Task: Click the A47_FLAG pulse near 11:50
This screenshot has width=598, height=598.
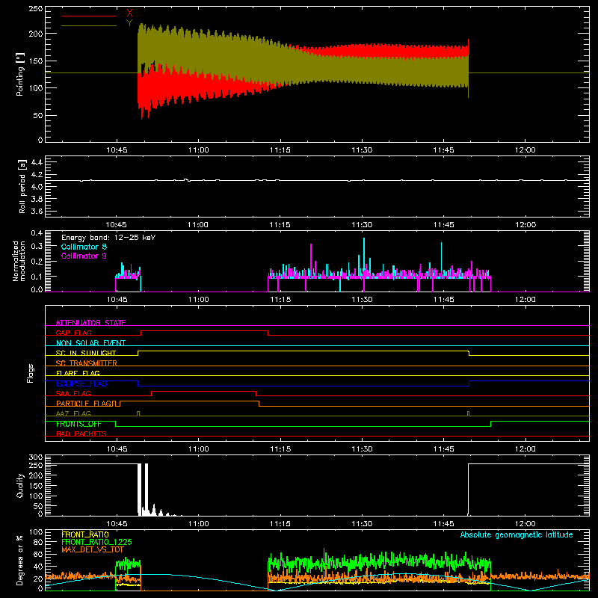Action: tap(469, 414)
